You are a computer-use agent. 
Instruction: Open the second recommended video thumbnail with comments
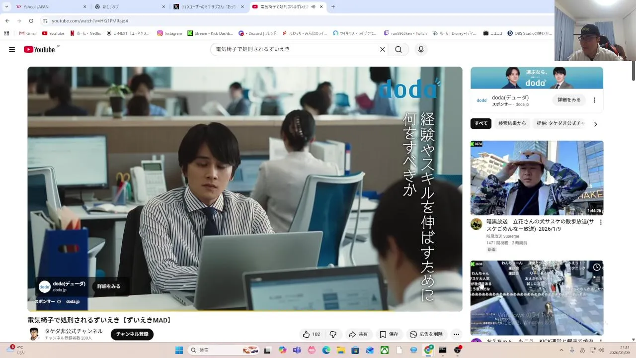coord(537,297)
